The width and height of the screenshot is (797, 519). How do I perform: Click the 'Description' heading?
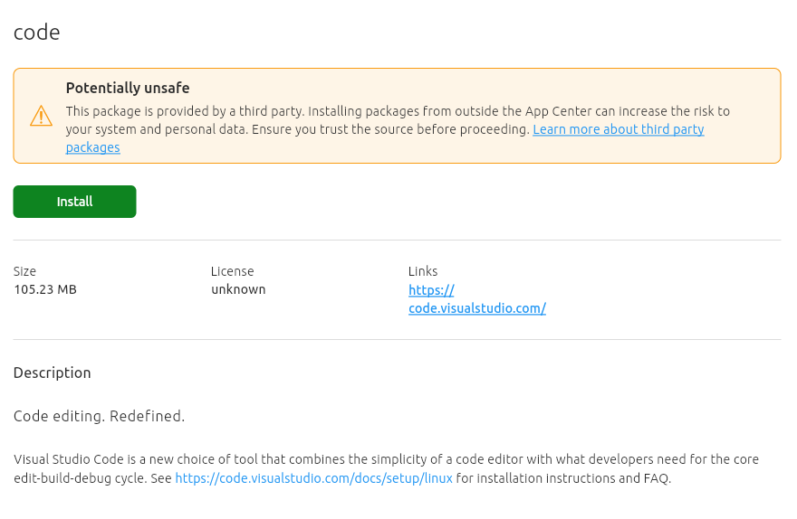52,373
